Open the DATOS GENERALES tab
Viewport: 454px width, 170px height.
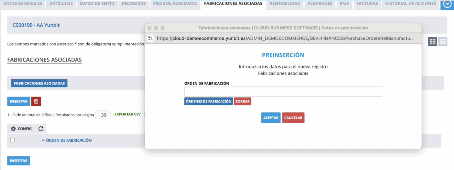click(22, 4)
